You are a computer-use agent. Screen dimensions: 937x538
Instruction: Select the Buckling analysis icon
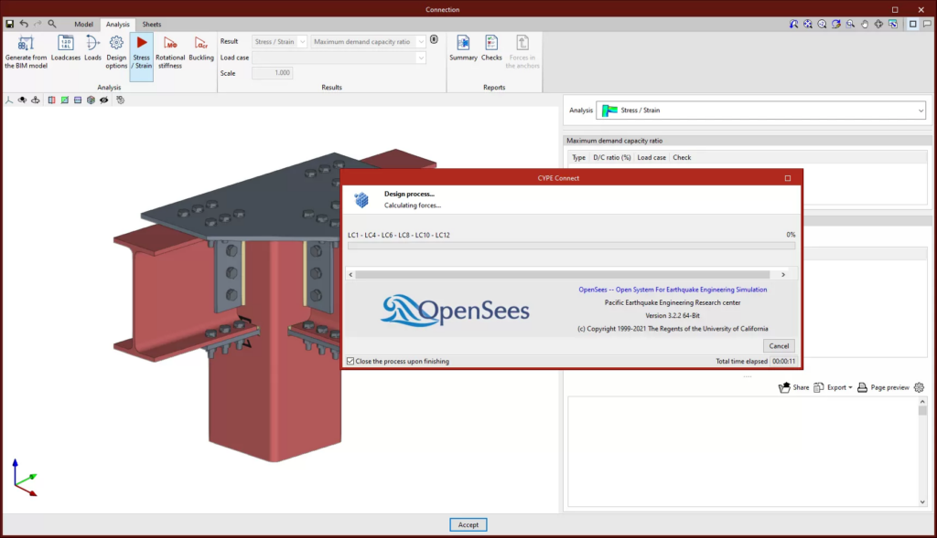pos(201,48)
